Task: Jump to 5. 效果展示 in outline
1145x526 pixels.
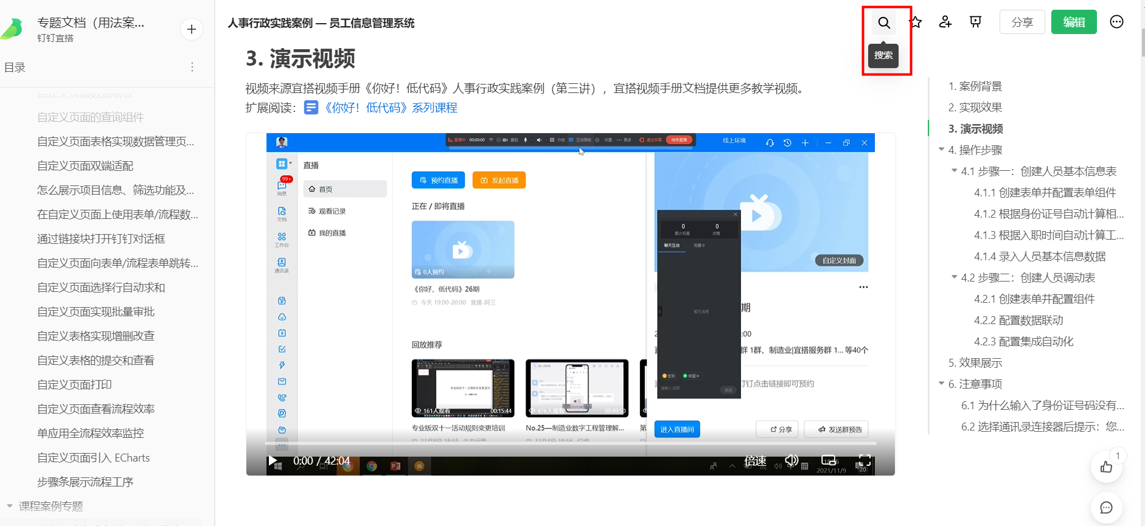Action: pyautogui.click(x=975, y=363)
